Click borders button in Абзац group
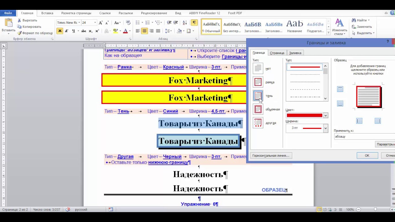This screenshot has height=222, width=395. click(189, 31)
